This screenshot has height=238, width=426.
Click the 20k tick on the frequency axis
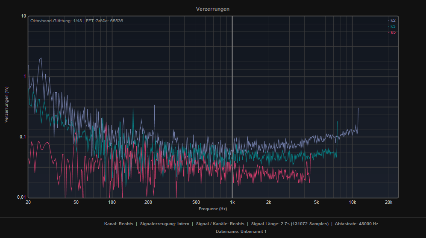coord(388,202)
